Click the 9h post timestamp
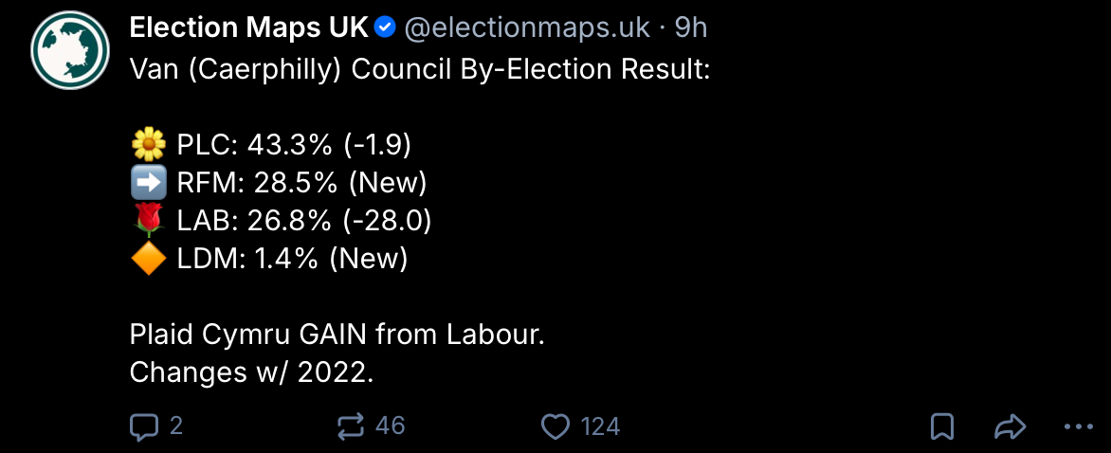Viewport: 1111px width, 453px height. click(691, 28)
